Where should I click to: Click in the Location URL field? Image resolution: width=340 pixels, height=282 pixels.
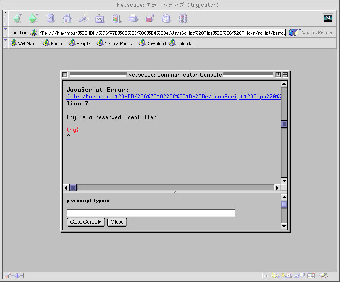pos(162,33)
